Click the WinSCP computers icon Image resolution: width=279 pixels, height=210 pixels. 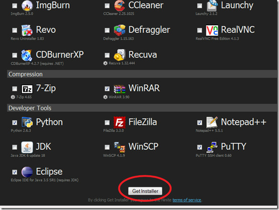point(119,147)
